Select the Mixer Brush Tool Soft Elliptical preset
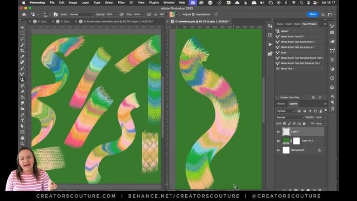 pyautogui.click(x=300, y=63)
